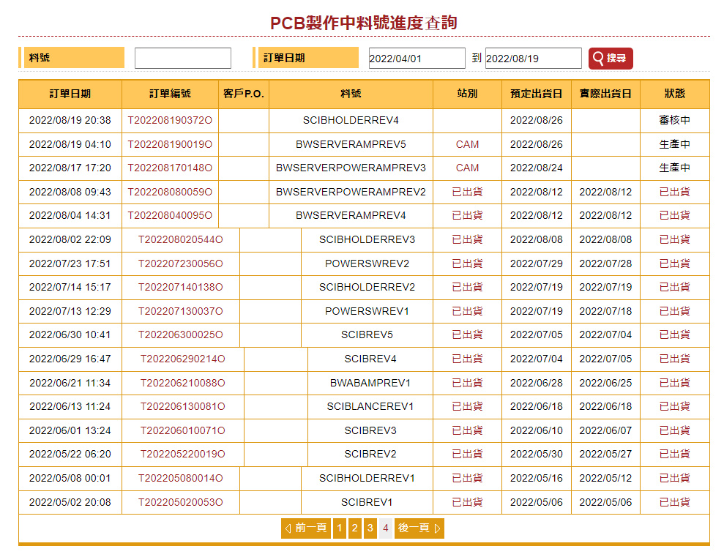This screenshot has width=724, height=557.
Task: Open order T202206300025O
Action: point(181,334)
